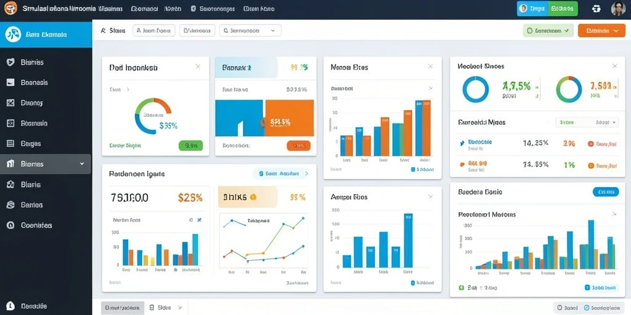Screen dimensions: 631x315
Task: Open the user avatar profile picture
Action: tap(618, 9)
